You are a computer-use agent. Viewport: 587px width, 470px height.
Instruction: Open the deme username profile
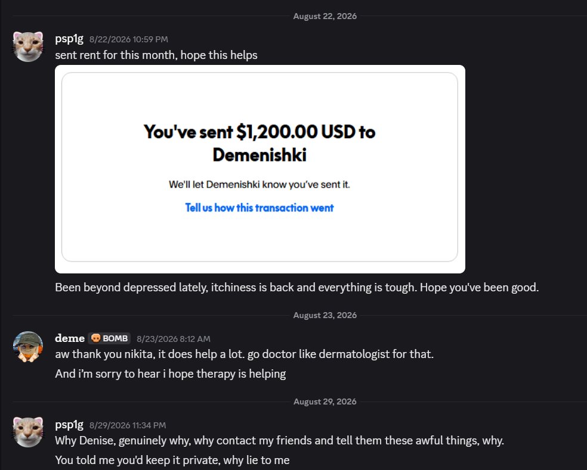coord(70,338)
